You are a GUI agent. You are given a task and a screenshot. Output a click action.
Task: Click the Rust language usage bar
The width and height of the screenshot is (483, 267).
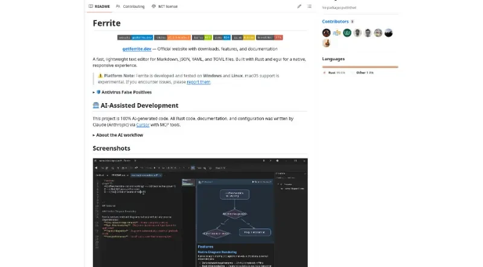coord(359,67)
